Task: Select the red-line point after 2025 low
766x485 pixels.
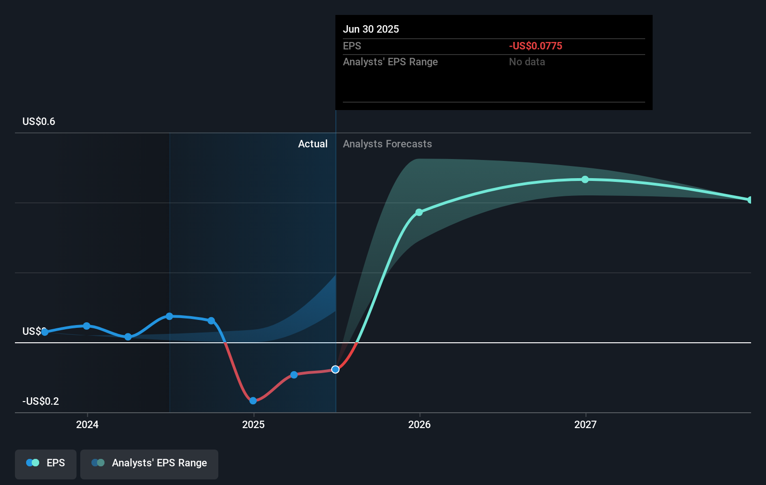Action: coord(294,375)
